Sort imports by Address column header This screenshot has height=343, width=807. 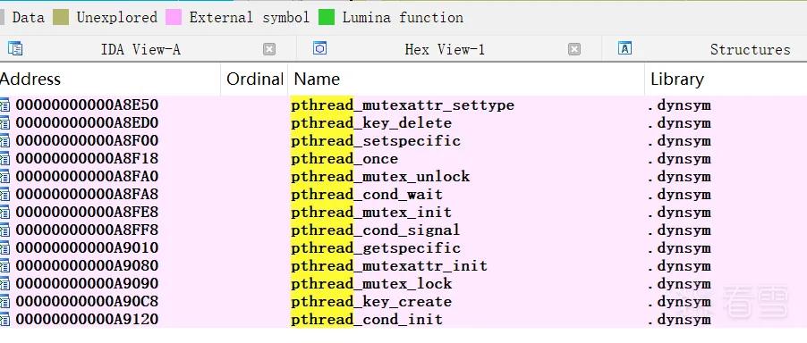pyautogui.click(x=30, y=79)
